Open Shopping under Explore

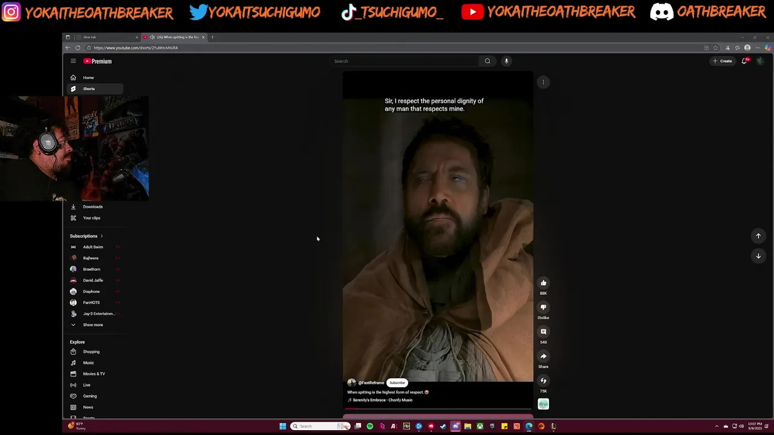coord(94,352)
